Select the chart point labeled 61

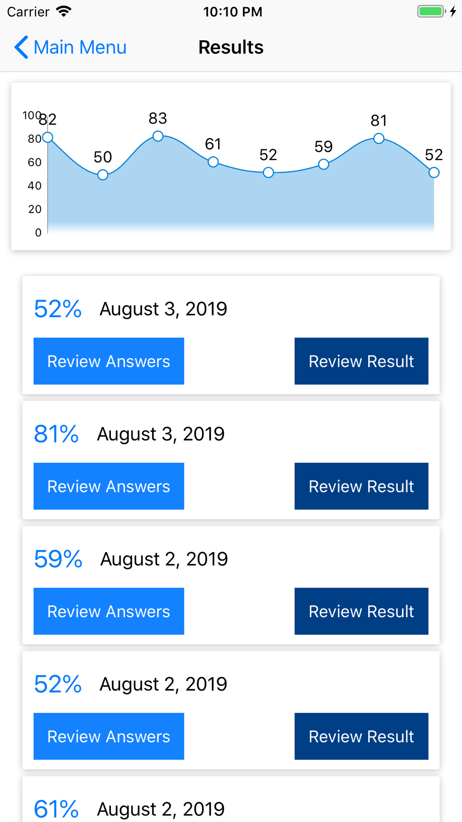(x=213, y=162)
